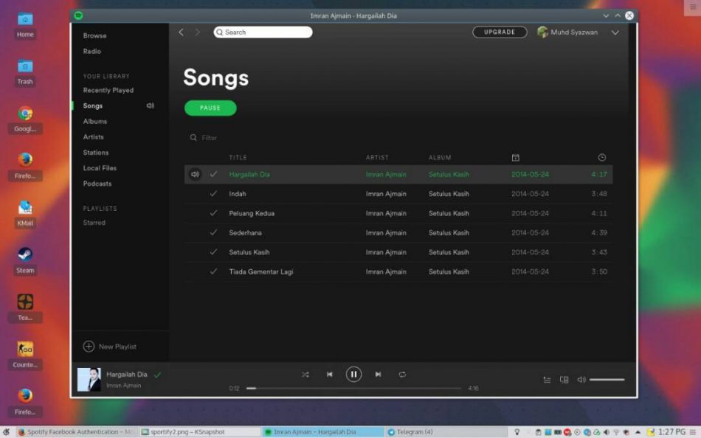Image resolution: width=701 pixels, height=438 pixels.
Task: Toggle saved checkmark for Sederhana
Action: pyautogui.click(x=213, y=232)
